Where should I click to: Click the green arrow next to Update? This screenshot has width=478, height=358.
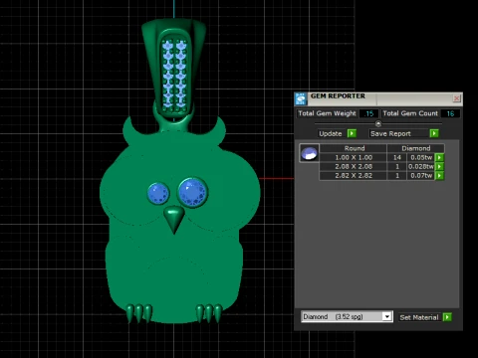coord(352,133)
